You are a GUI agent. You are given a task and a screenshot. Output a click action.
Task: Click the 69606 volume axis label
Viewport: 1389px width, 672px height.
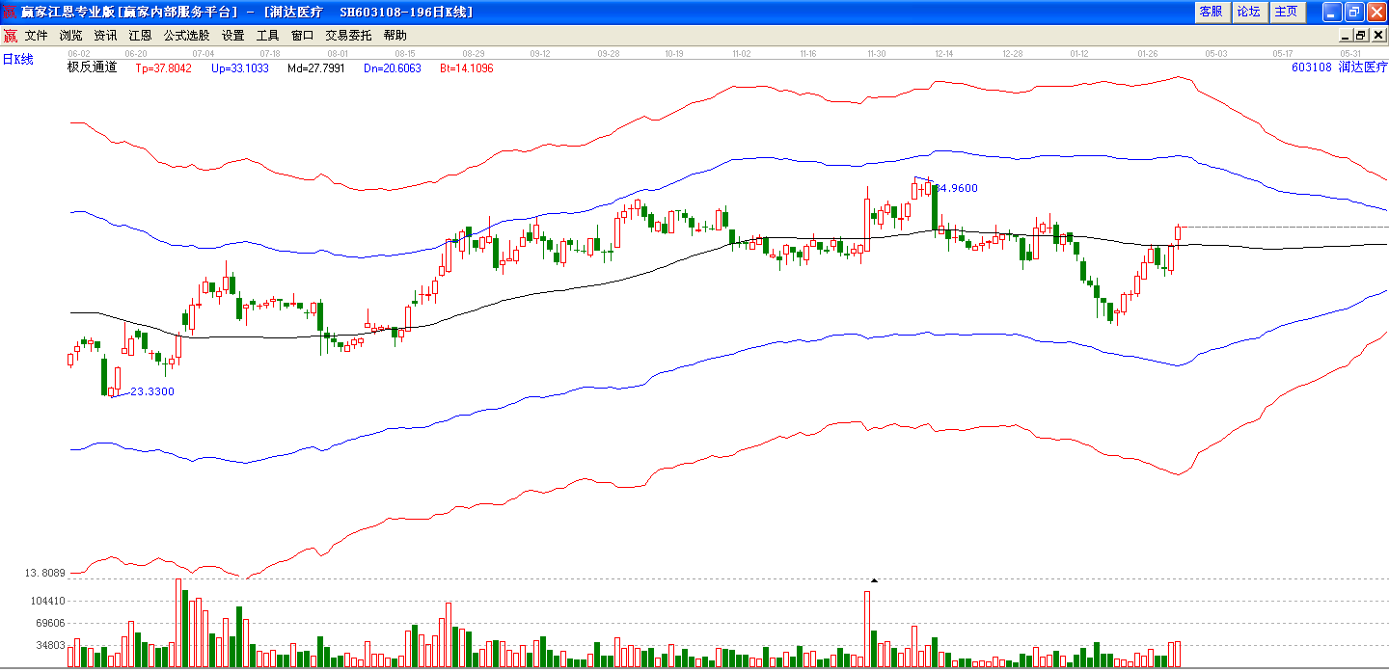pos(49,624)
